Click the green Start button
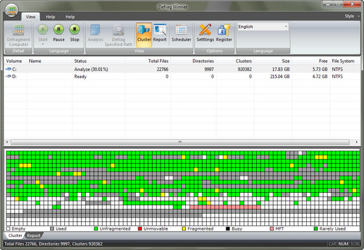 tap(43, 29)
